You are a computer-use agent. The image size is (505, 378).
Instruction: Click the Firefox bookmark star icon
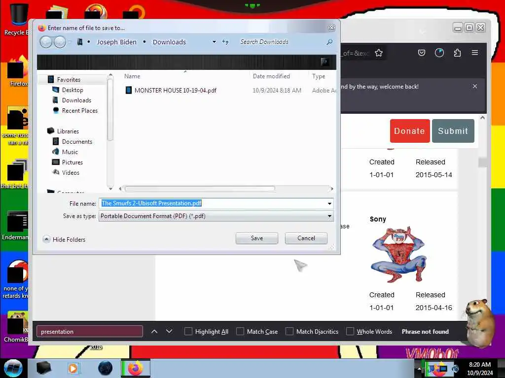[379, 53]
